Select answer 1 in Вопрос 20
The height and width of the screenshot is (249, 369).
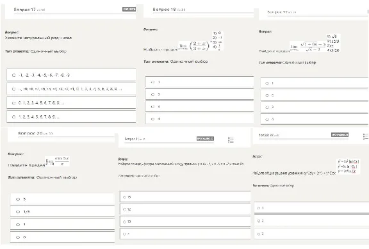pyautogui.click(x=62, y=225)
